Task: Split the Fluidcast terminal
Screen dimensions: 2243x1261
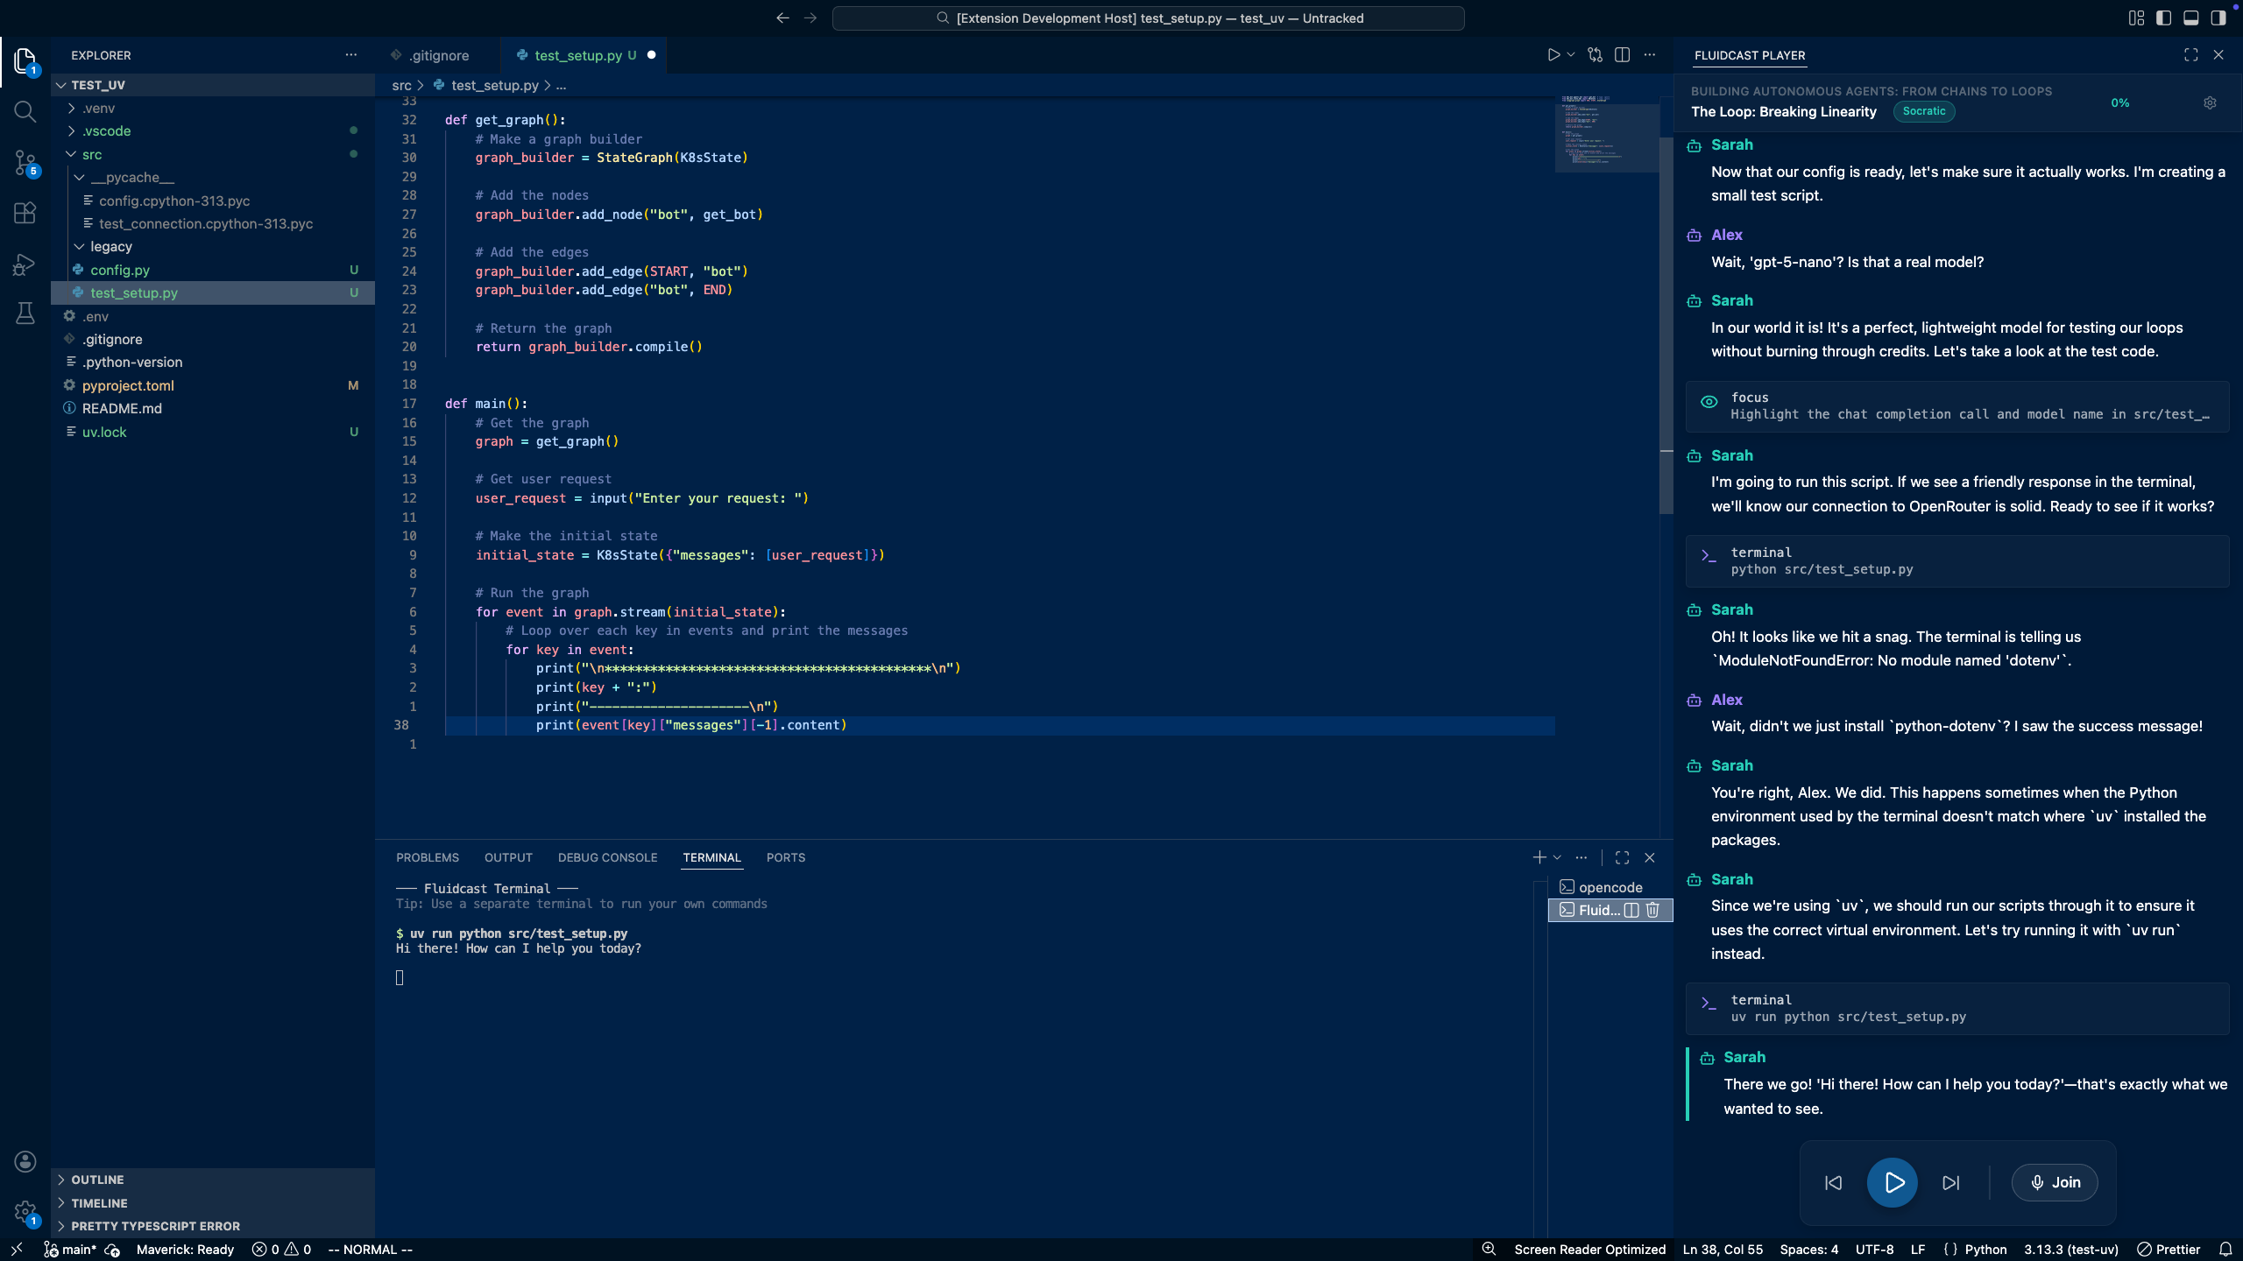Action: click(1630, 910)
